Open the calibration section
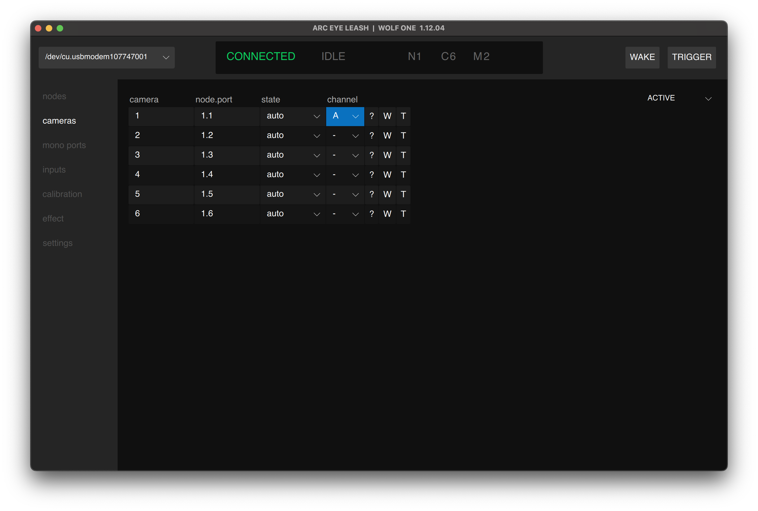 pos(62,194)
